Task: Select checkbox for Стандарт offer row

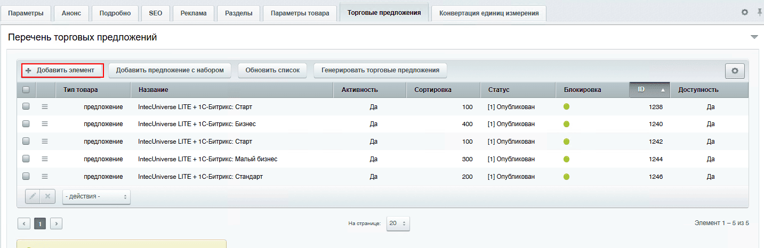Action: tap(26, 177)
